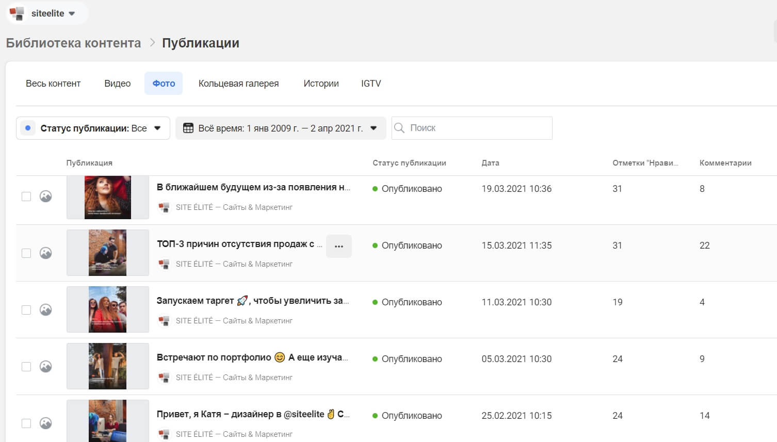Open the Всё время date range dropdown
This screenshot has height=442, width=777.
coord(281,128)
